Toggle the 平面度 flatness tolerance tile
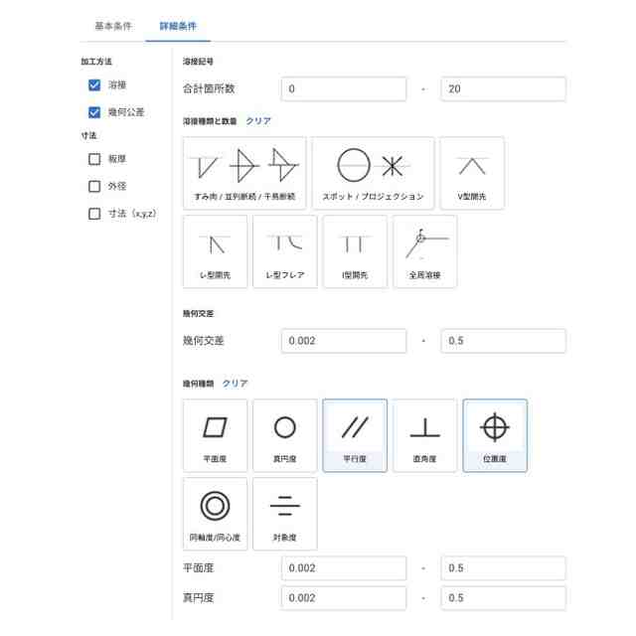 (x=216, y=435)
